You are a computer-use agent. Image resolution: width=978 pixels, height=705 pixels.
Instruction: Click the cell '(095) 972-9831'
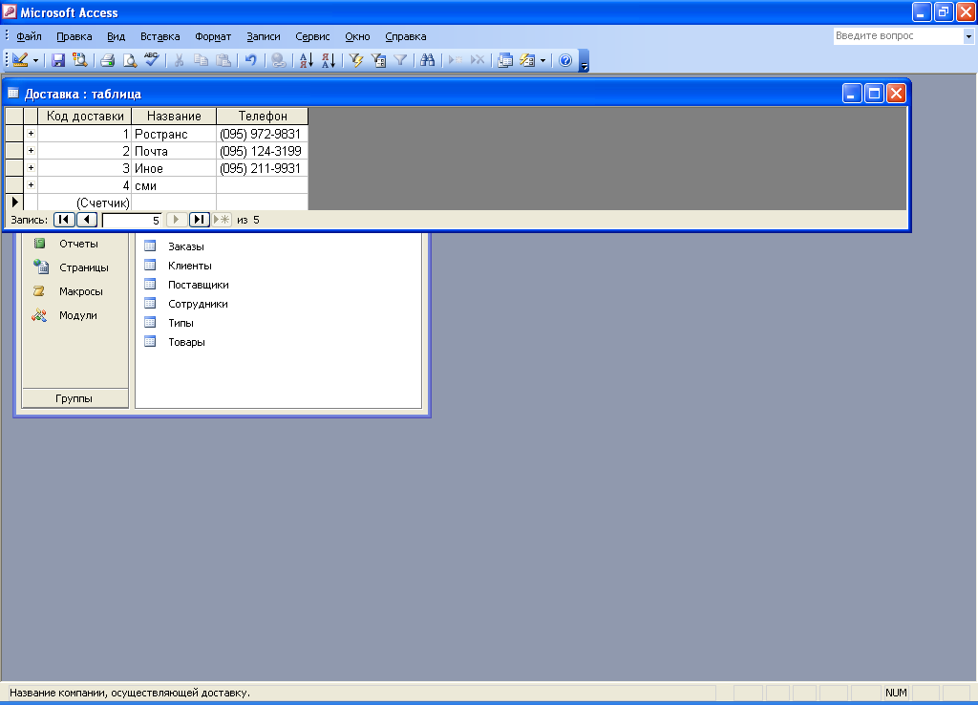click(263, 134)
